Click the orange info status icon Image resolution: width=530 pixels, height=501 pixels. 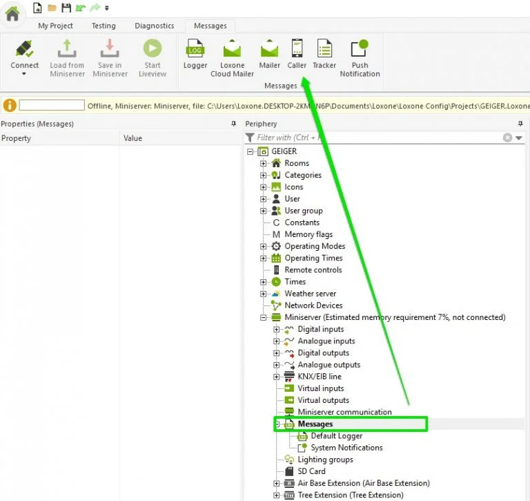[x=10, y=105]
